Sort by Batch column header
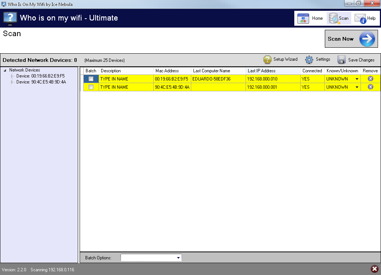 pos(91,71)
